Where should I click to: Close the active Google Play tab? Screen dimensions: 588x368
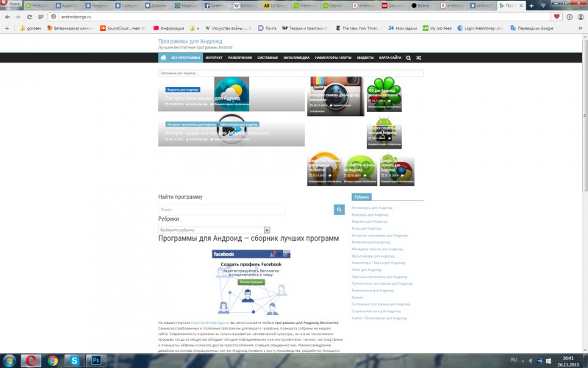tap(521, 6)
